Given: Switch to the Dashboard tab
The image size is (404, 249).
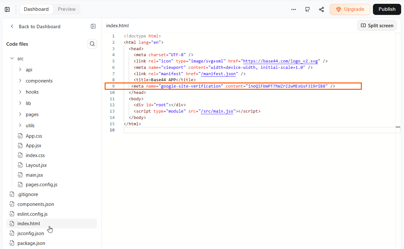Looking at the screenshot, I should 36,9.
